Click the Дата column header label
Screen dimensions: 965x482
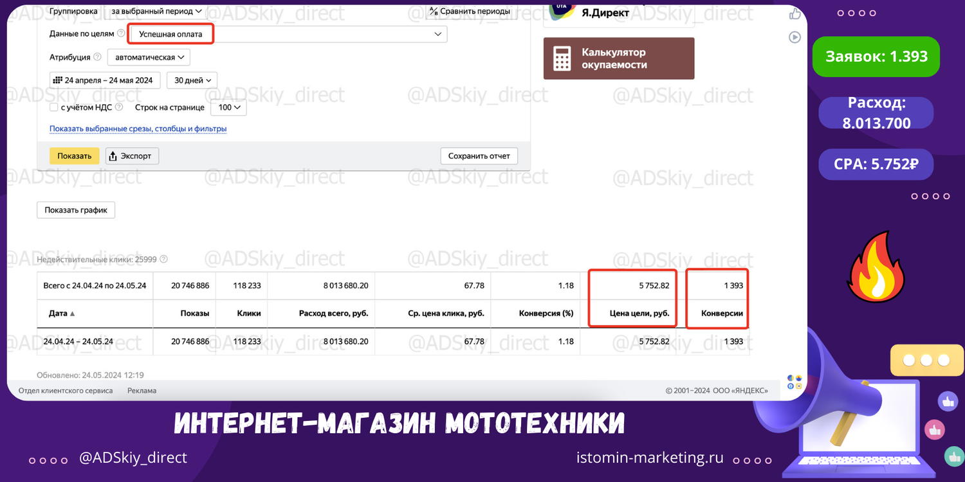[x=58, y=314]
